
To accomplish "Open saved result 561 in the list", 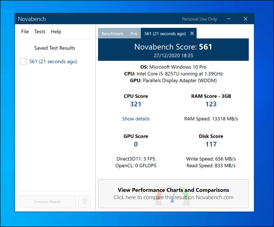I will click(x=53, y=61).
